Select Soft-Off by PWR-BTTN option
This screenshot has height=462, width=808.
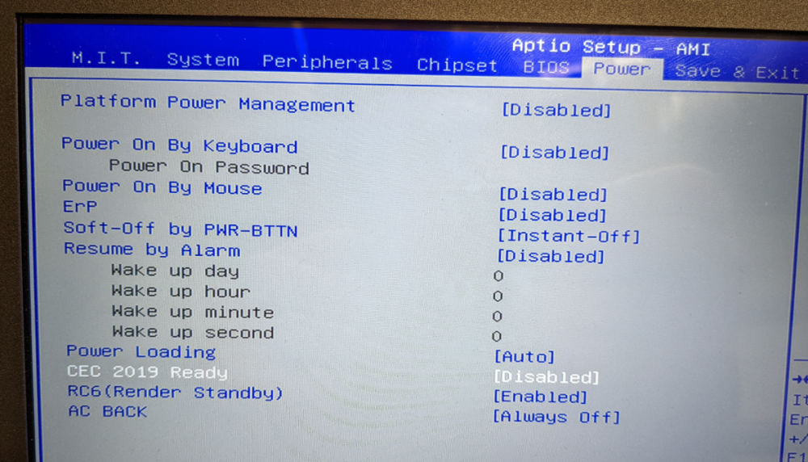click(x=180, y=229)
